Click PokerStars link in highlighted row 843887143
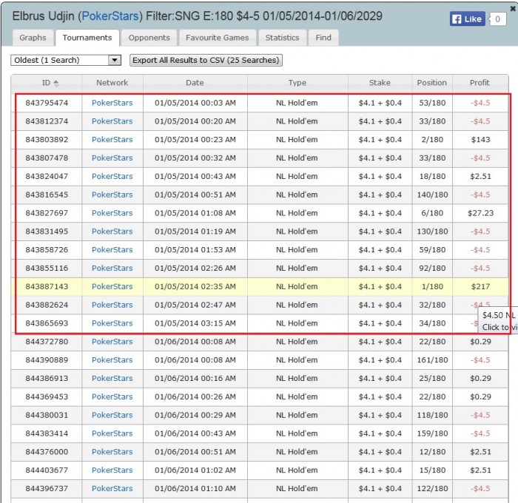Viewport: 518px width, 503px height. coord(112,286)
